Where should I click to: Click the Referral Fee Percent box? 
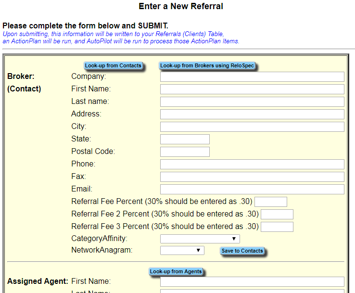point(270,202)
